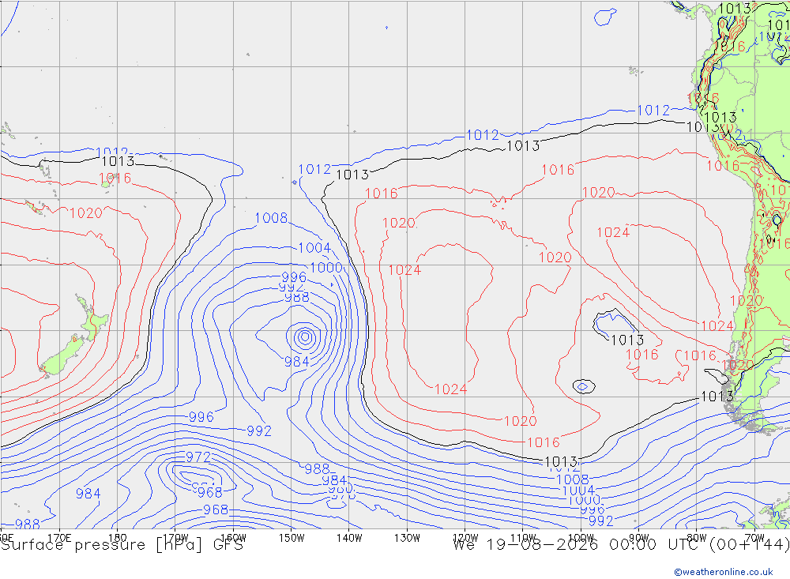The image size is (790, 579).
Task: Select the 170W longitude label
Action: (175, 538)
